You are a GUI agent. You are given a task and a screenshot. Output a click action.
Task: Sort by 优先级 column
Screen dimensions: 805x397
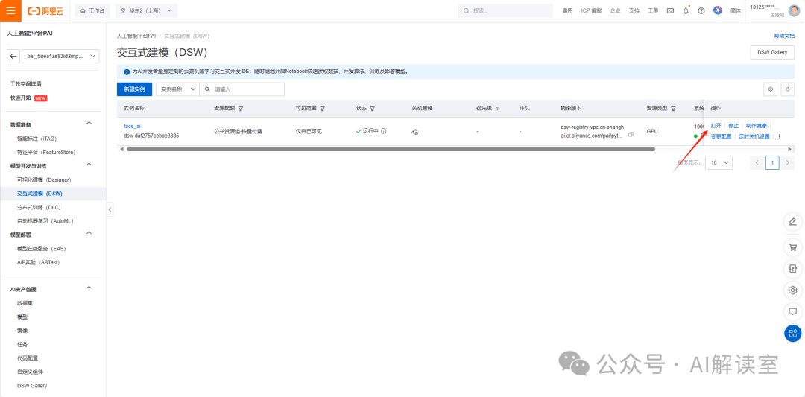[498, 109]
